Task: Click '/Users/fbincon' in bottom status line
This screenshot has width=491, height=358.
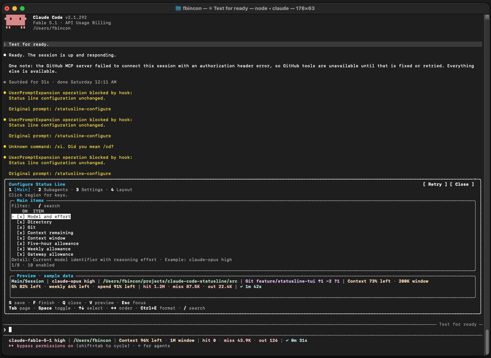Action: tap(92, 340)
